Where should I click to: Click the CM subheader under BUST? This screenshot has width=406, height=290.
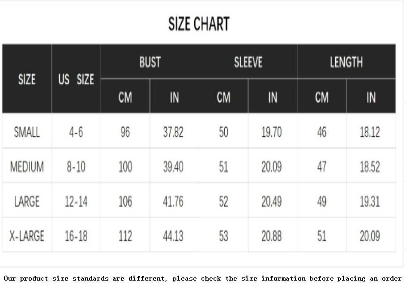pyautogui.click(x=125, y=97)
